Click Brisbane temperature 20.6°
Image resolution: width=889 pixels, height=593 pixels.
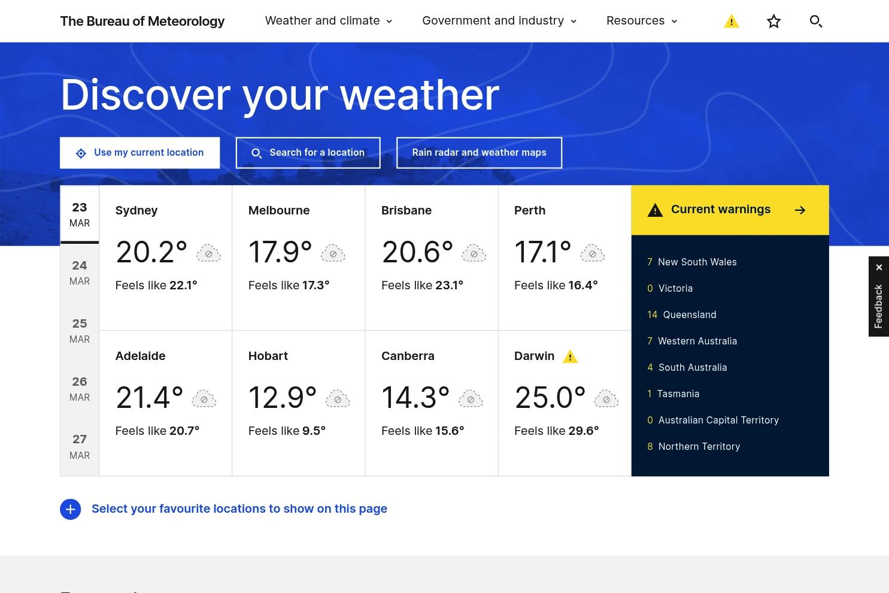tap(418, 252)
